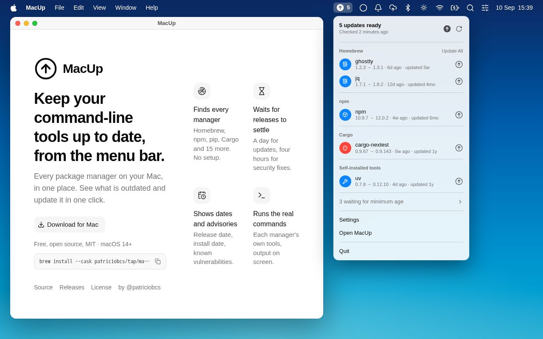Viewport: 543px width, 339px height.
Task: Open the Help menu
Action: tap(152, 8)
